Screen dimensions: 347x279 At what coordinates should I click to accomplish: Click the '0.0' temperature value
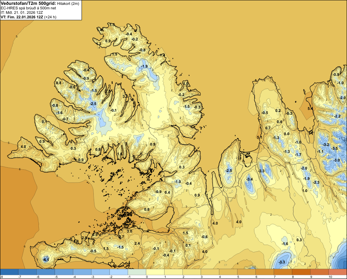[287, 134]
